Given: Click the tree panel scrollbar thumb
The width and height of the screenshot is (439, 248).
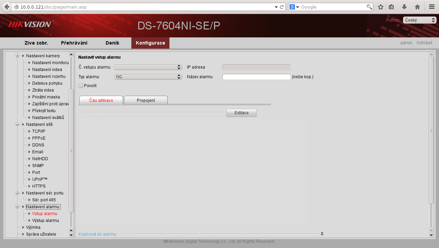Looking at the screenshot, I should pos(71,151).
